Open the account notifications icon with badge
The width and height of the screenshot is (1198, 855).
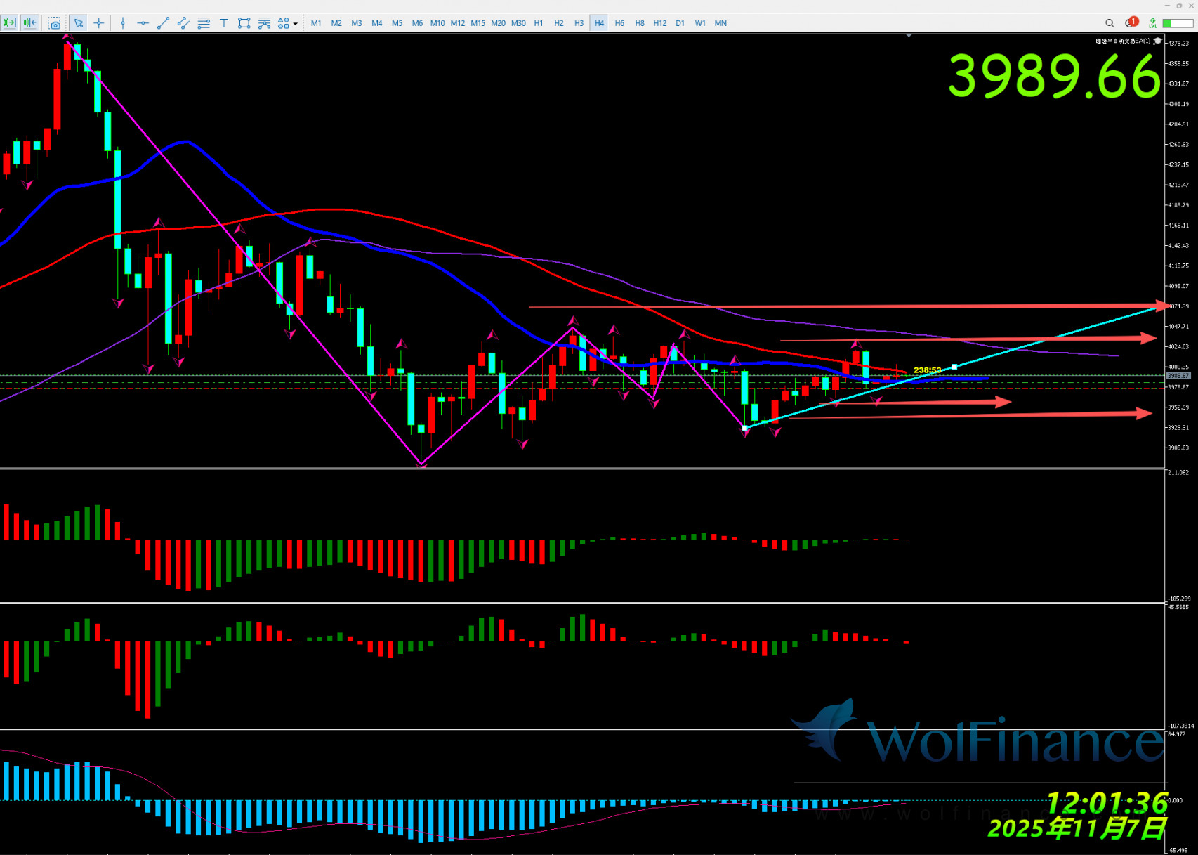pos(1130,23)
